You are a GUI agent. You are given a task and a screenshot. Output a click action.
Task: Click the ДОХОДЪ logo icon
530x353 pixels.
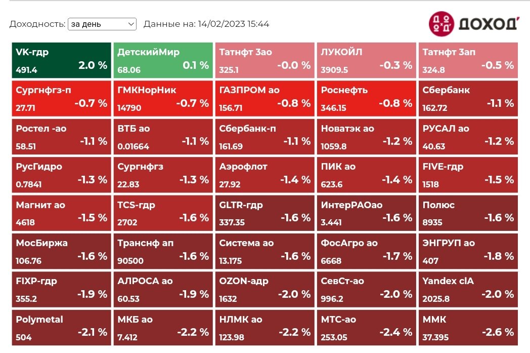tap(441, 24)
